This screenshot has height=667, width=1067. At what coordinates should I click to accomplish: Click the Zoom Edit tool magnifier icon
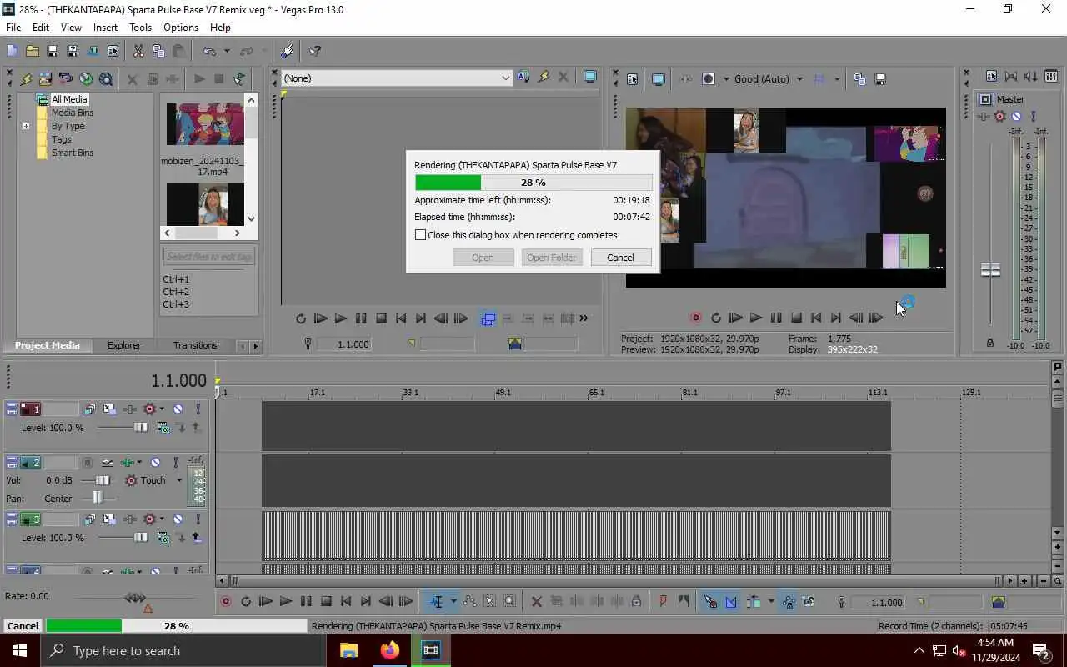[509, 601]
